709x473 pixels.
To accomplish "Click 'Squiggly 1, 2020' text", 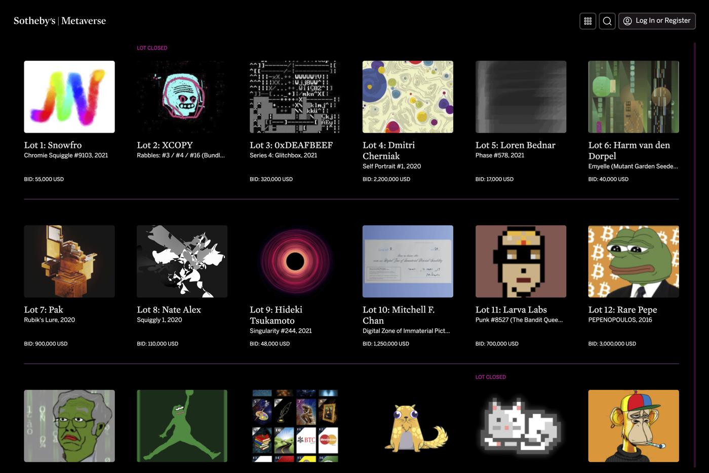I will [160, 320].
